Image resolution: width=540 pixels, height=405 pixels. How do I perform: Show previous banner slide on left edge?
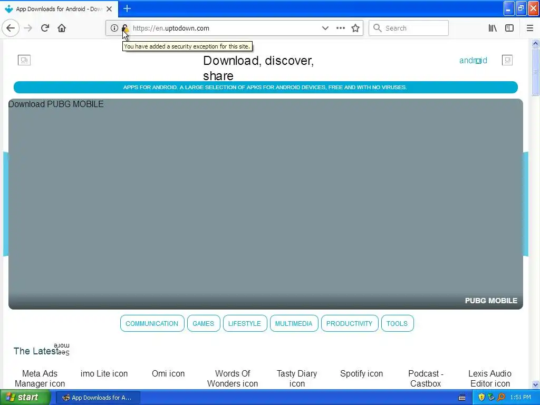point(5,204)
